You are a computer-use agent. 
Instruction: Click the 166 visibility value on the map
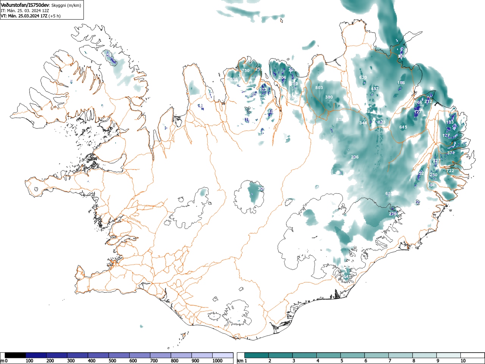tap(418, 102)
